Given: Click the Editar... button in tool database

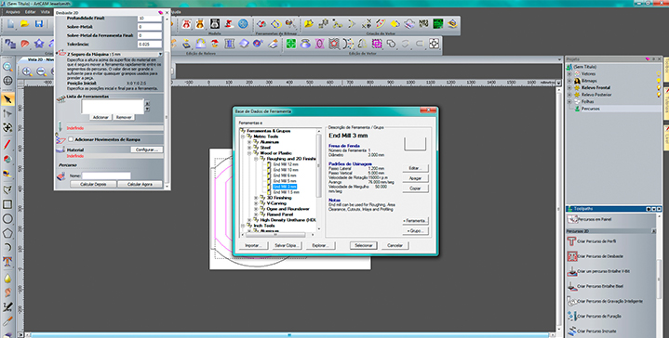Looking at the screenshot, I should coord(415,168).
